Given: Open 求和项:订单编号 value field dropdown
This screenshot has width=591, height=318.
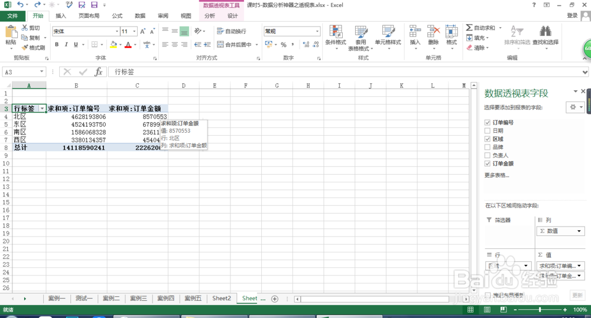Looking at the screenshot, I should [579, 265].
